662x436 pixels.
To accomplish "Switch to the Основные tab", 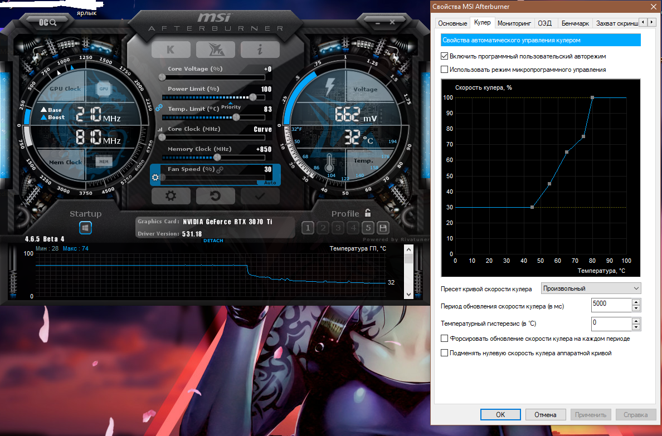I will point(452,23).
